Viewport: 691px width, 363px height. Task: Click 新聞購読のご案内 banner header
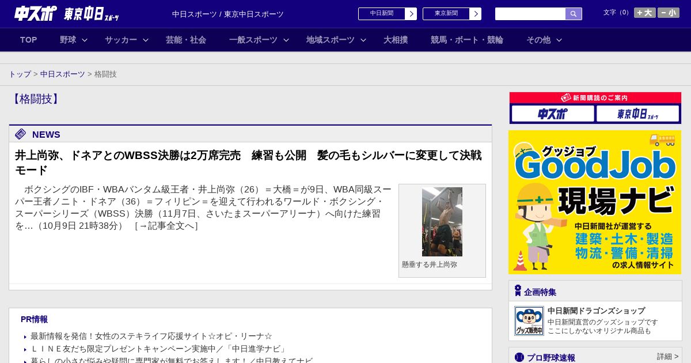point(595,98)
